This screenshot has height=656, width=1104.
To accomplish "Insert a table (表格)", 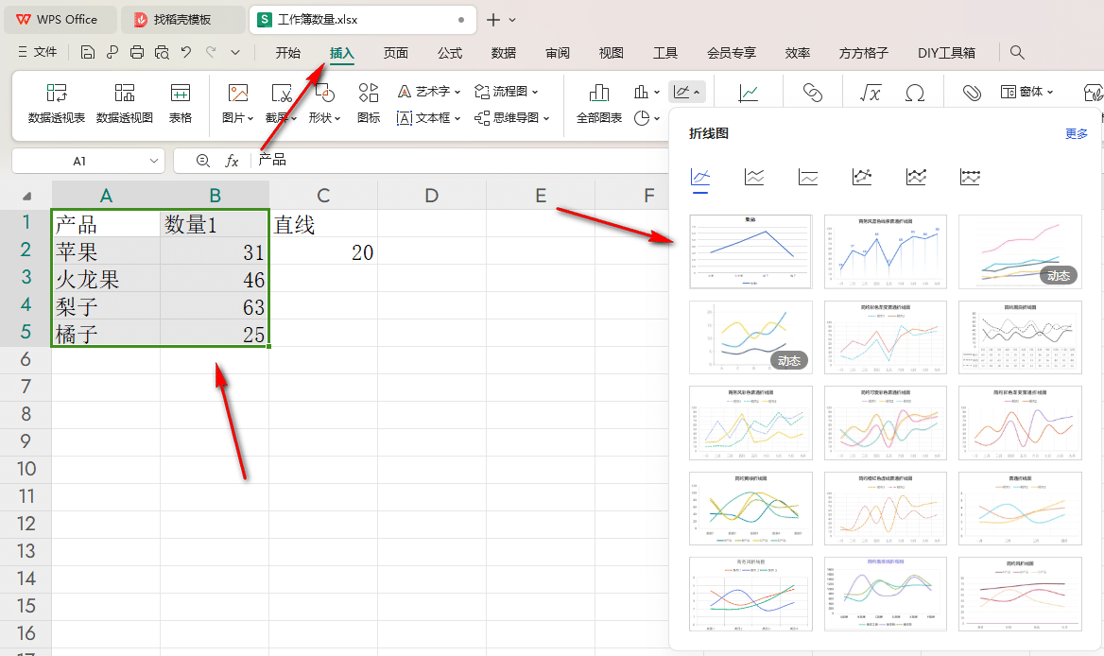I will [x=181, y=103].
